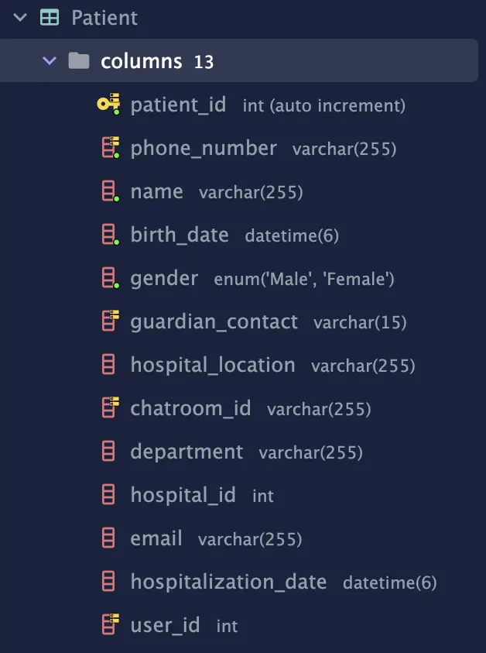Select the name column
Viewport: 486px width, 653px height.
[x=157, y=191]
